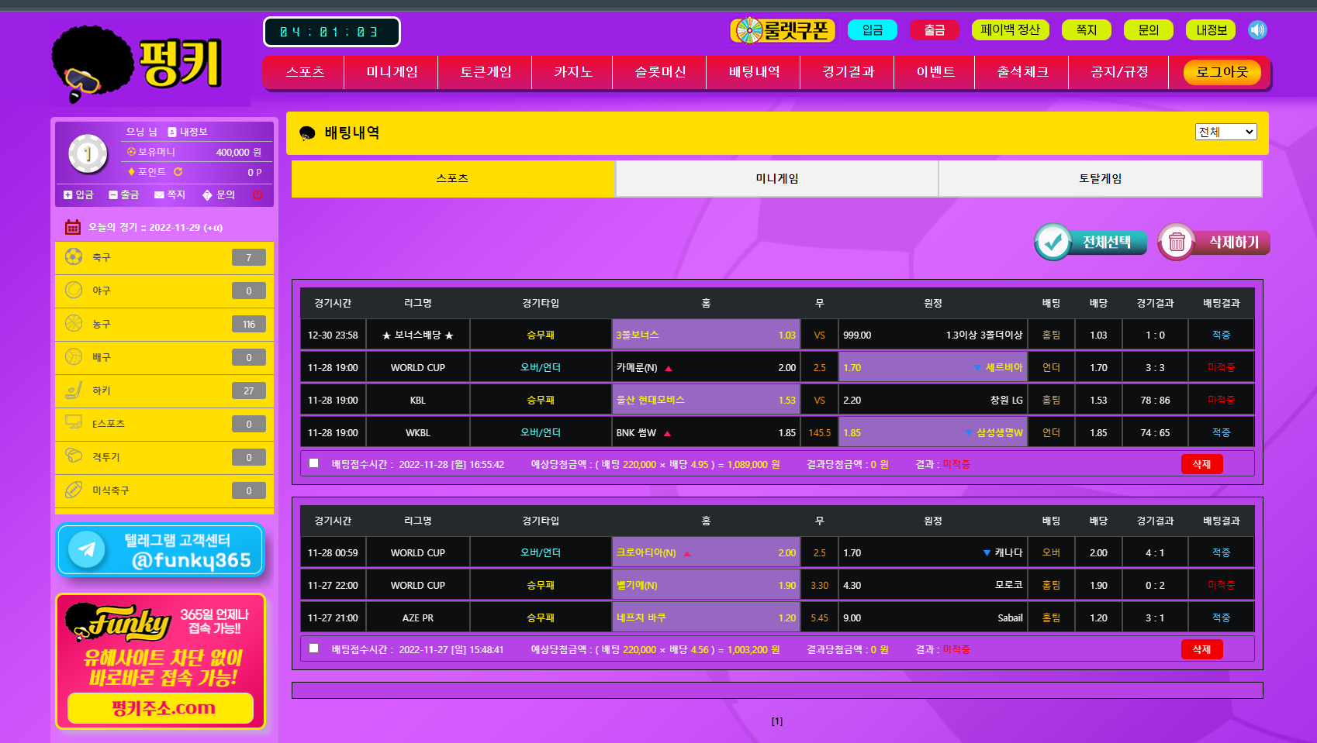Viewport: 1317px width, 743px height.
Task: Open the 전체 filter dropdown
Action: pos(1225,132)
